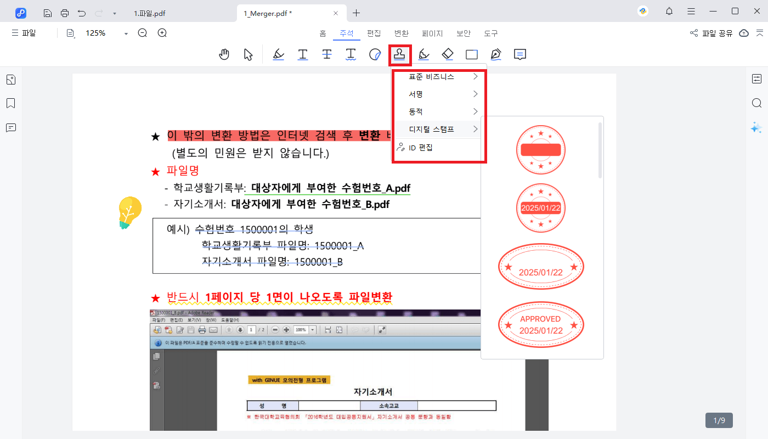Screen dimensions: 768x439
Task: Open the 파일 menu
Action: tap(24, 33)
